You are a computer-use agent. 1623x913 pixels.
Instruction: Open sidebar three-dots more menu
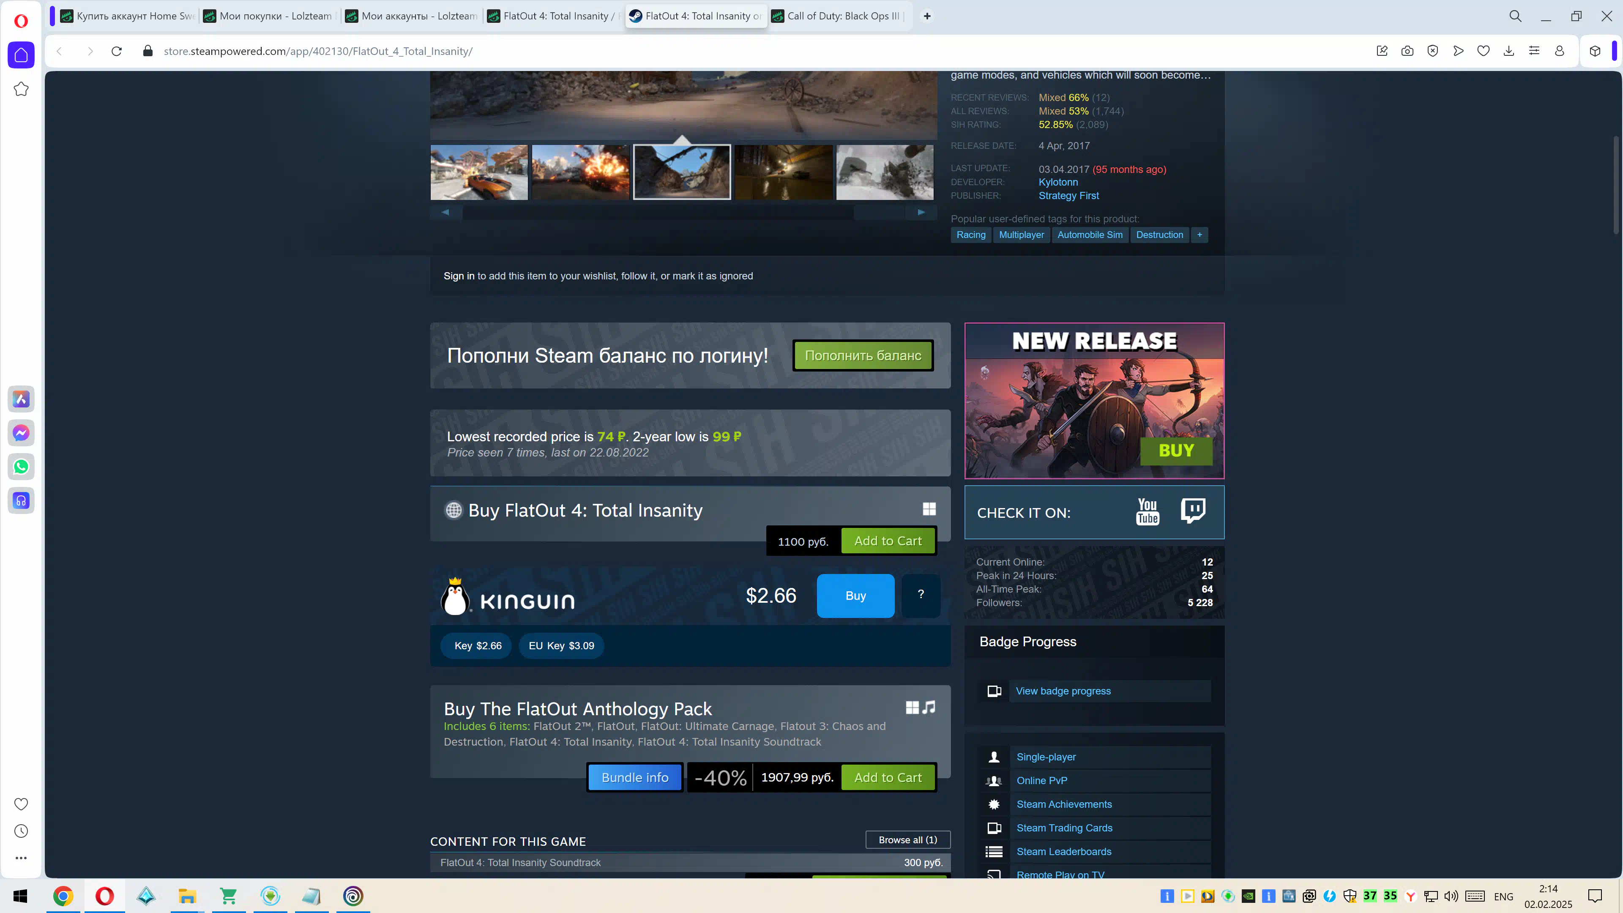point(21,858)
